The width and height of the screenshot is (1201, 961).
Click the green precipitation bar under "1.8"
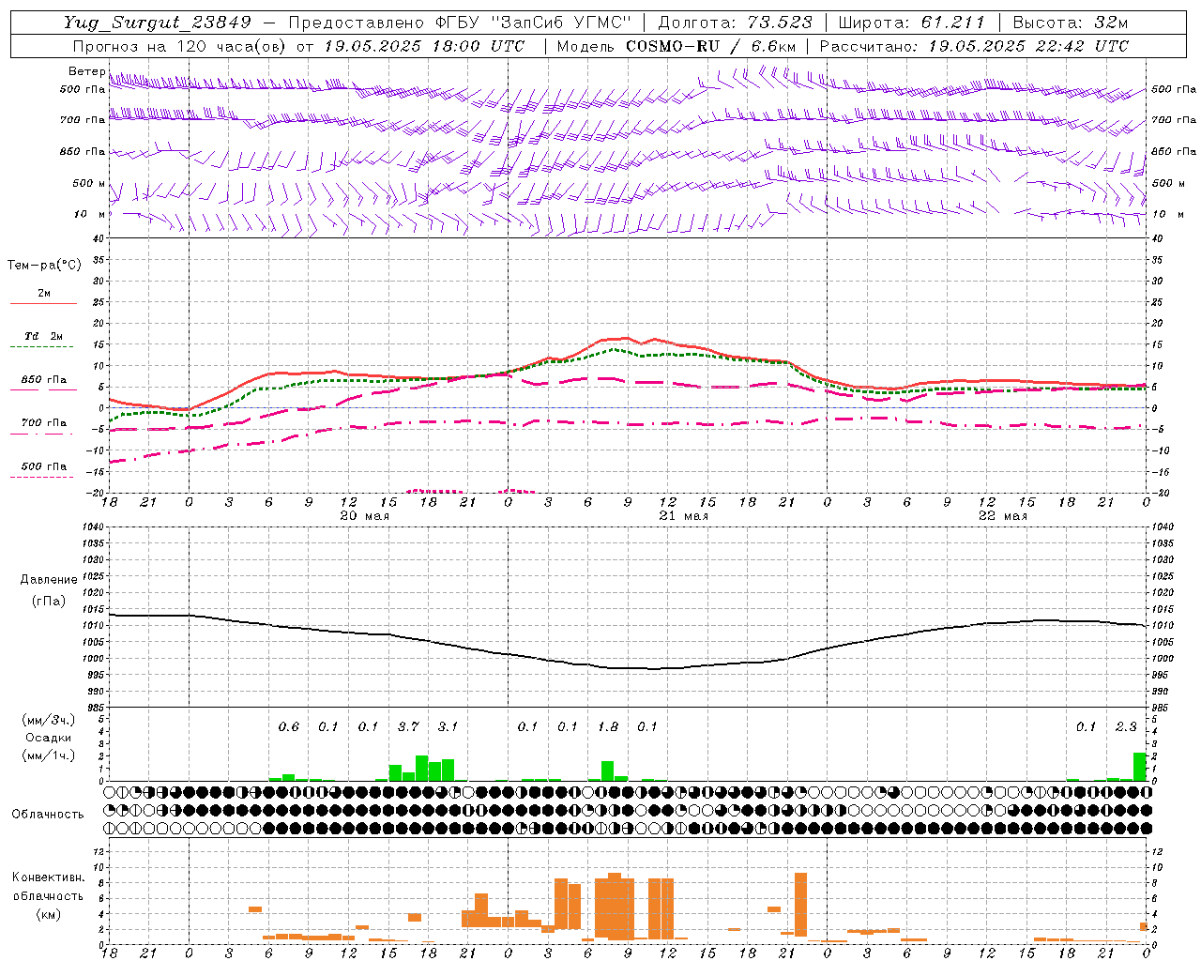(x=607, y=770)
